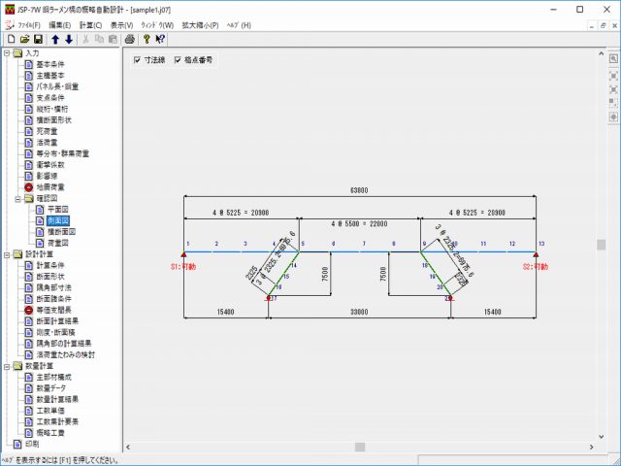Viewport: 621px width, 466px height.
Task: Click the Print toolbar icon
Action: point(129,39)
